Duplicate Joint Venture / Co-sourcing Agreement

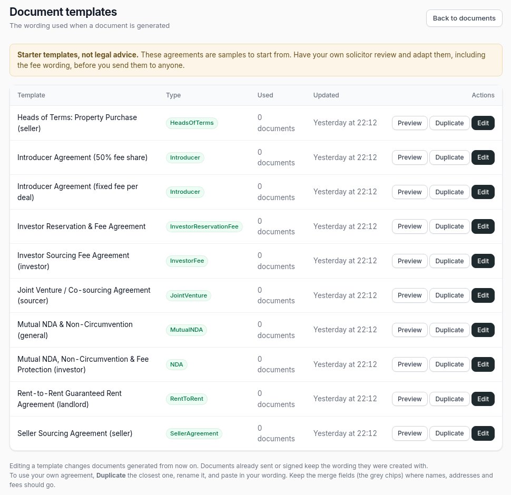coord(449,295)
